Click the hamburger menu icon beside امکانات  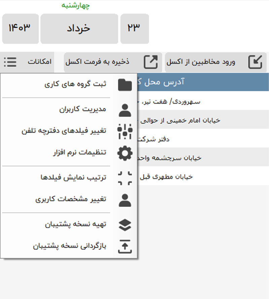(10, 62)
